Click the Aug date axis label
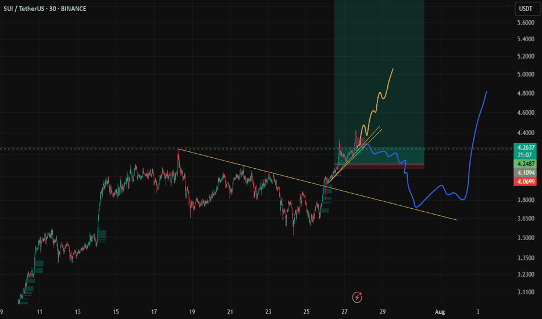 coord(440,312)
